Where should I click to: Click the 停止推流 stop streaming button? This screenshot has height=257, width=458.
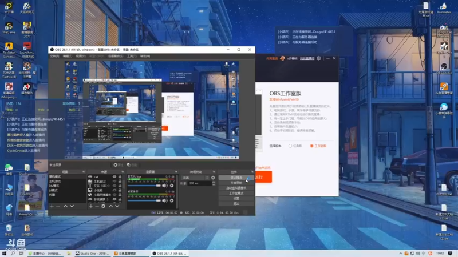click(x=236, y=178)
